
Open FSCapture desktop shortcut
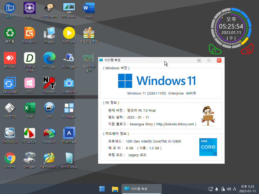30,135
